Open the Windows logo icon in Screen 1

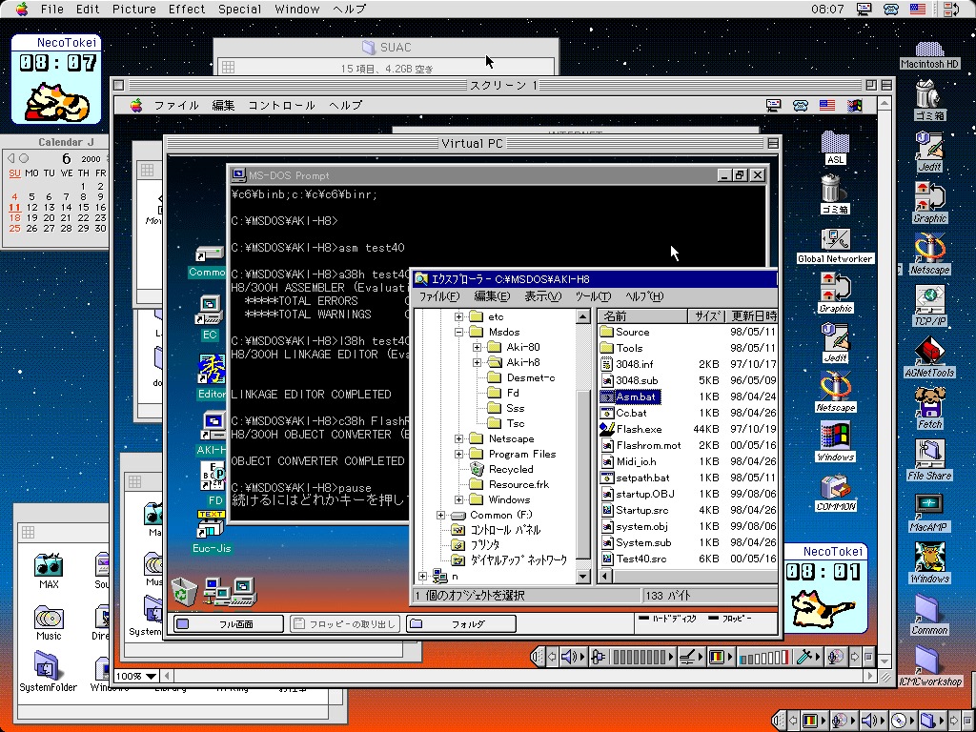pos(835,441)
